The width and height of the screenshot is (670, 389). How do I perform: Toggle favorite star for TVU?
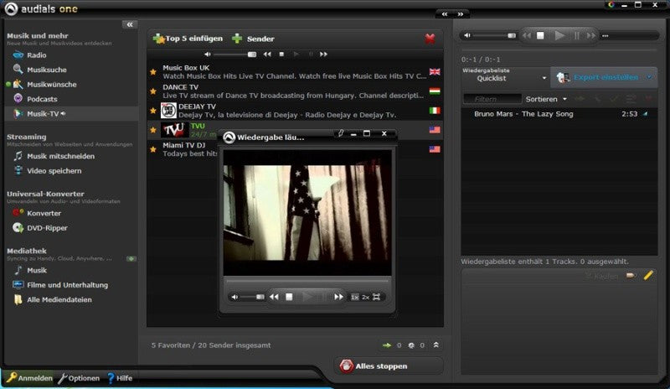click(x=153, y=130)
